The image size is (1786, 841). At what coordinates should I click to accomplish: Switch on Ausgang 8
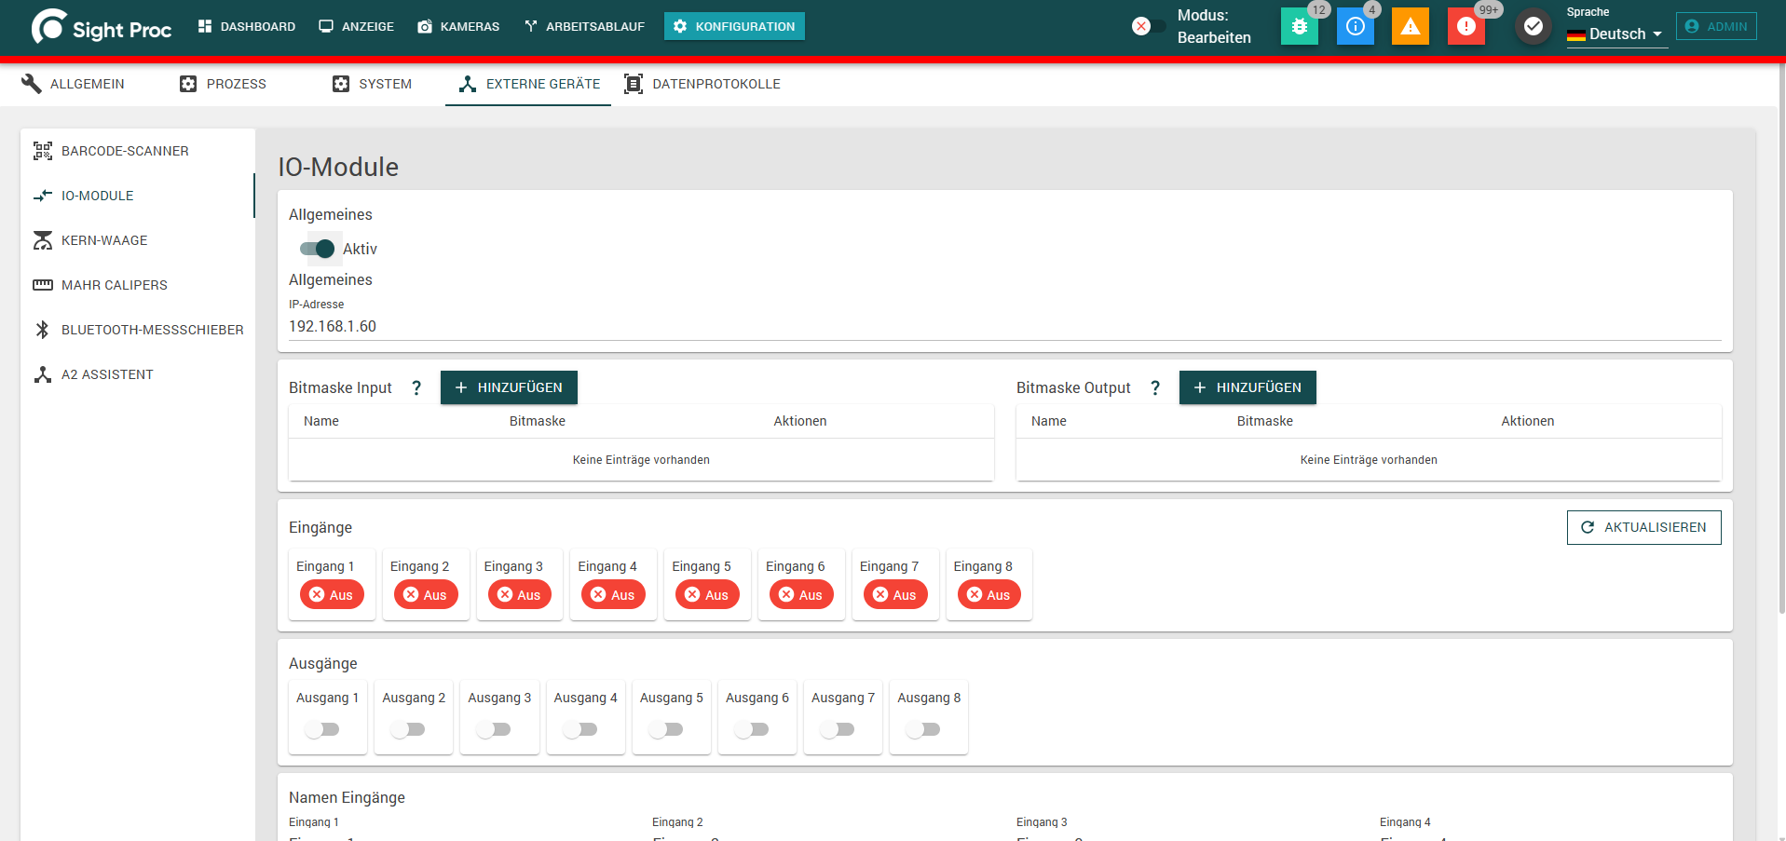[923, 729]
